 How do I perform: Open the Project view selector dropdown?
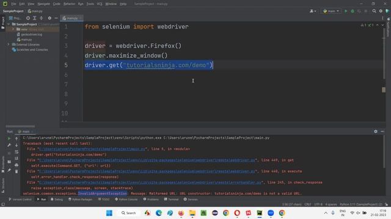(15, 18)
